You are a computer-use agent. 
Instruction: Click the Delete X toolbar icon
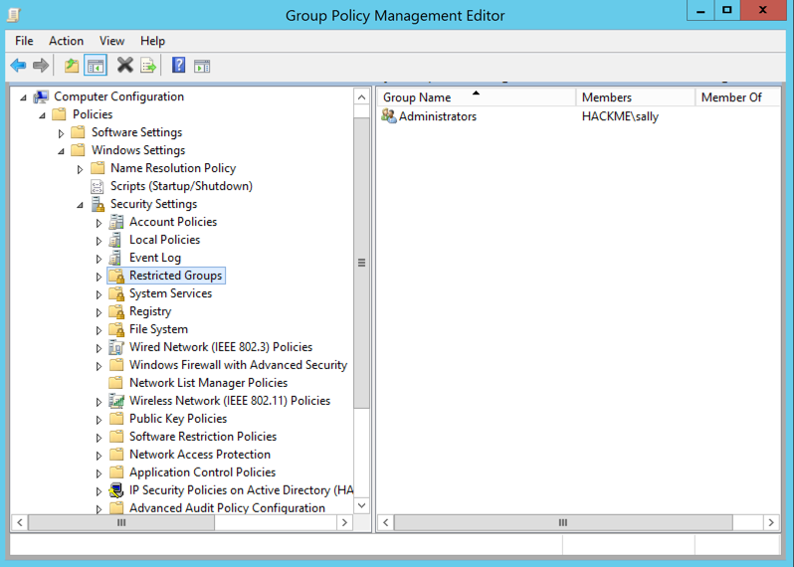(124, 66)
